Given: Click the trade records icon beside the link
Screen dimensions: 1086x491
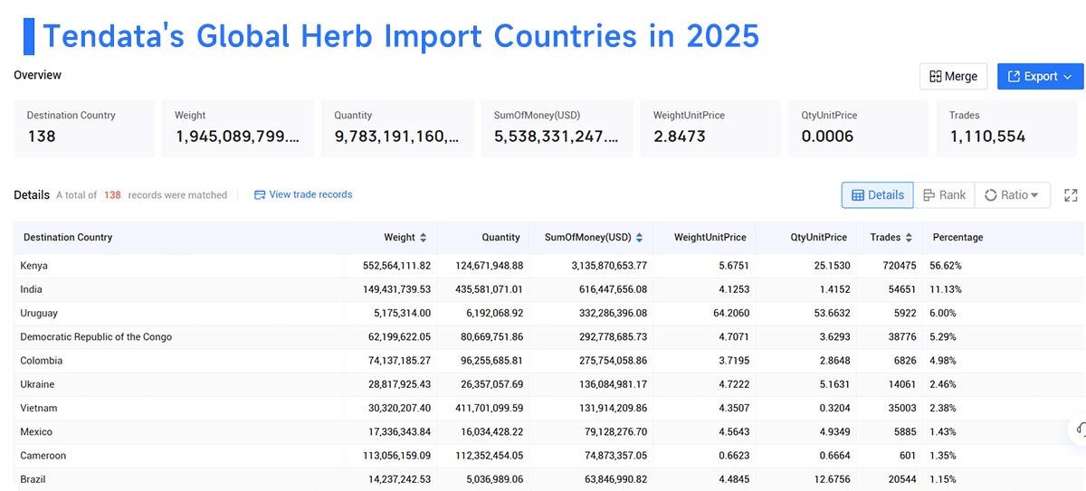Looking at the screenshot, I should click(260, 194).
